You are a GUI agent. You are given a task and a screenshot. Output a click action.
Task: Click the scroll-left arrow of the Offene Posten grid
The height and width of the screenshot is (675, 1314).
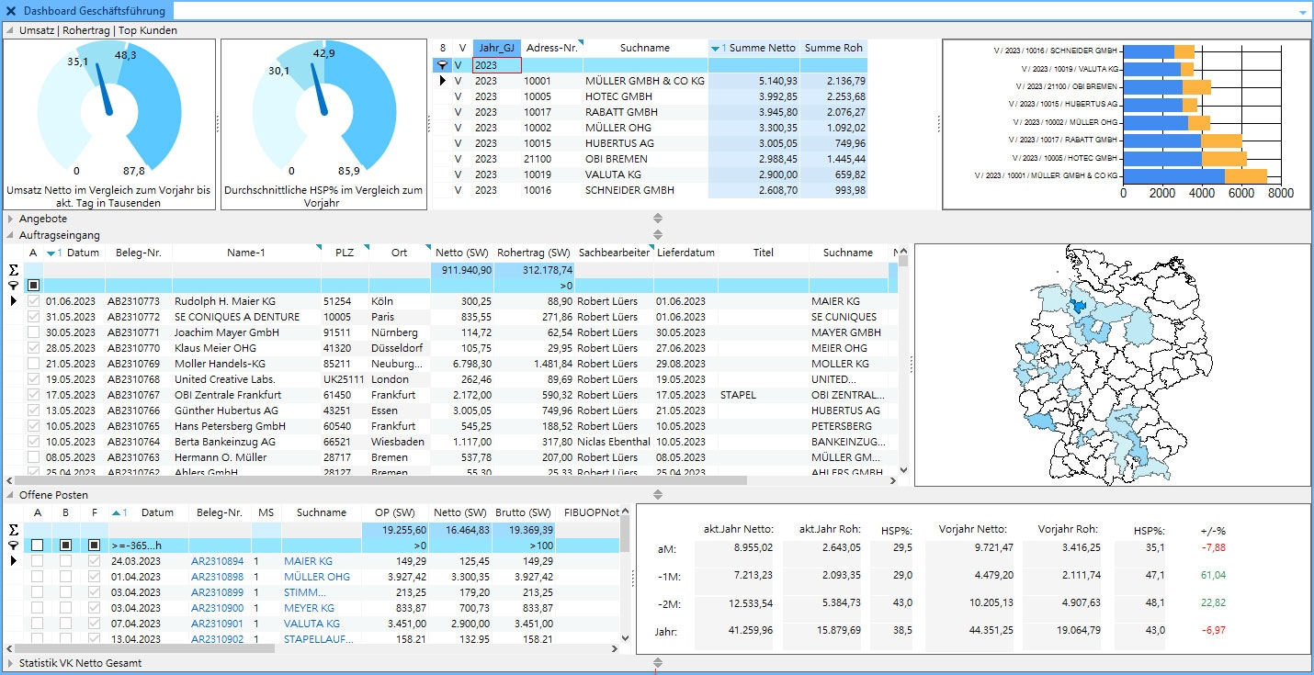click(11, 648)
